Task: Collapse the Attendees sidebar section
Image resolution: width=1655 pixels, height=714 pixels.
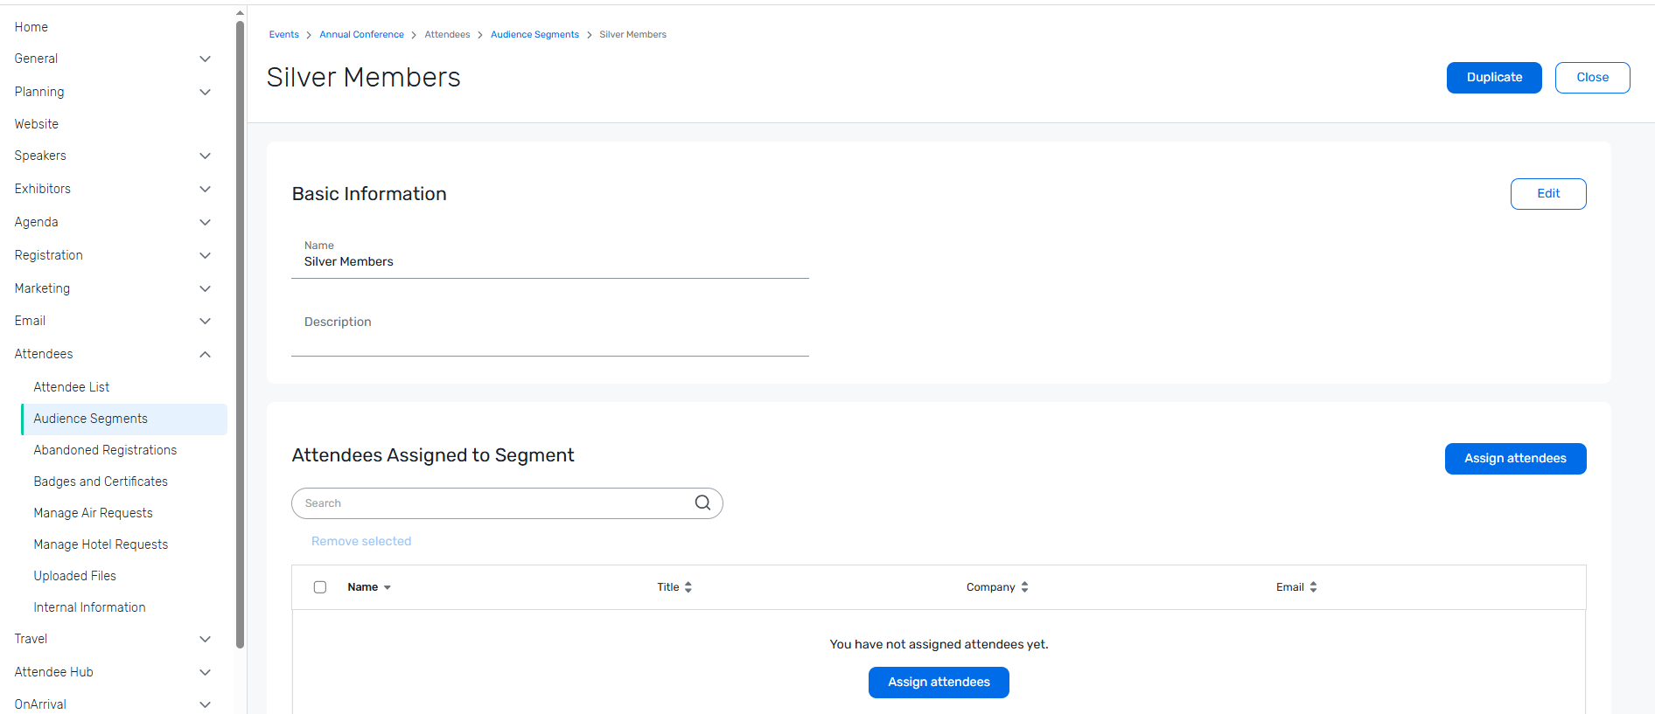Action: coord(205,354)
